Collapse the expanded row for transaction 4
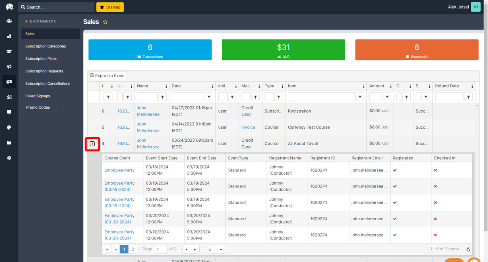 click(92, 144)
